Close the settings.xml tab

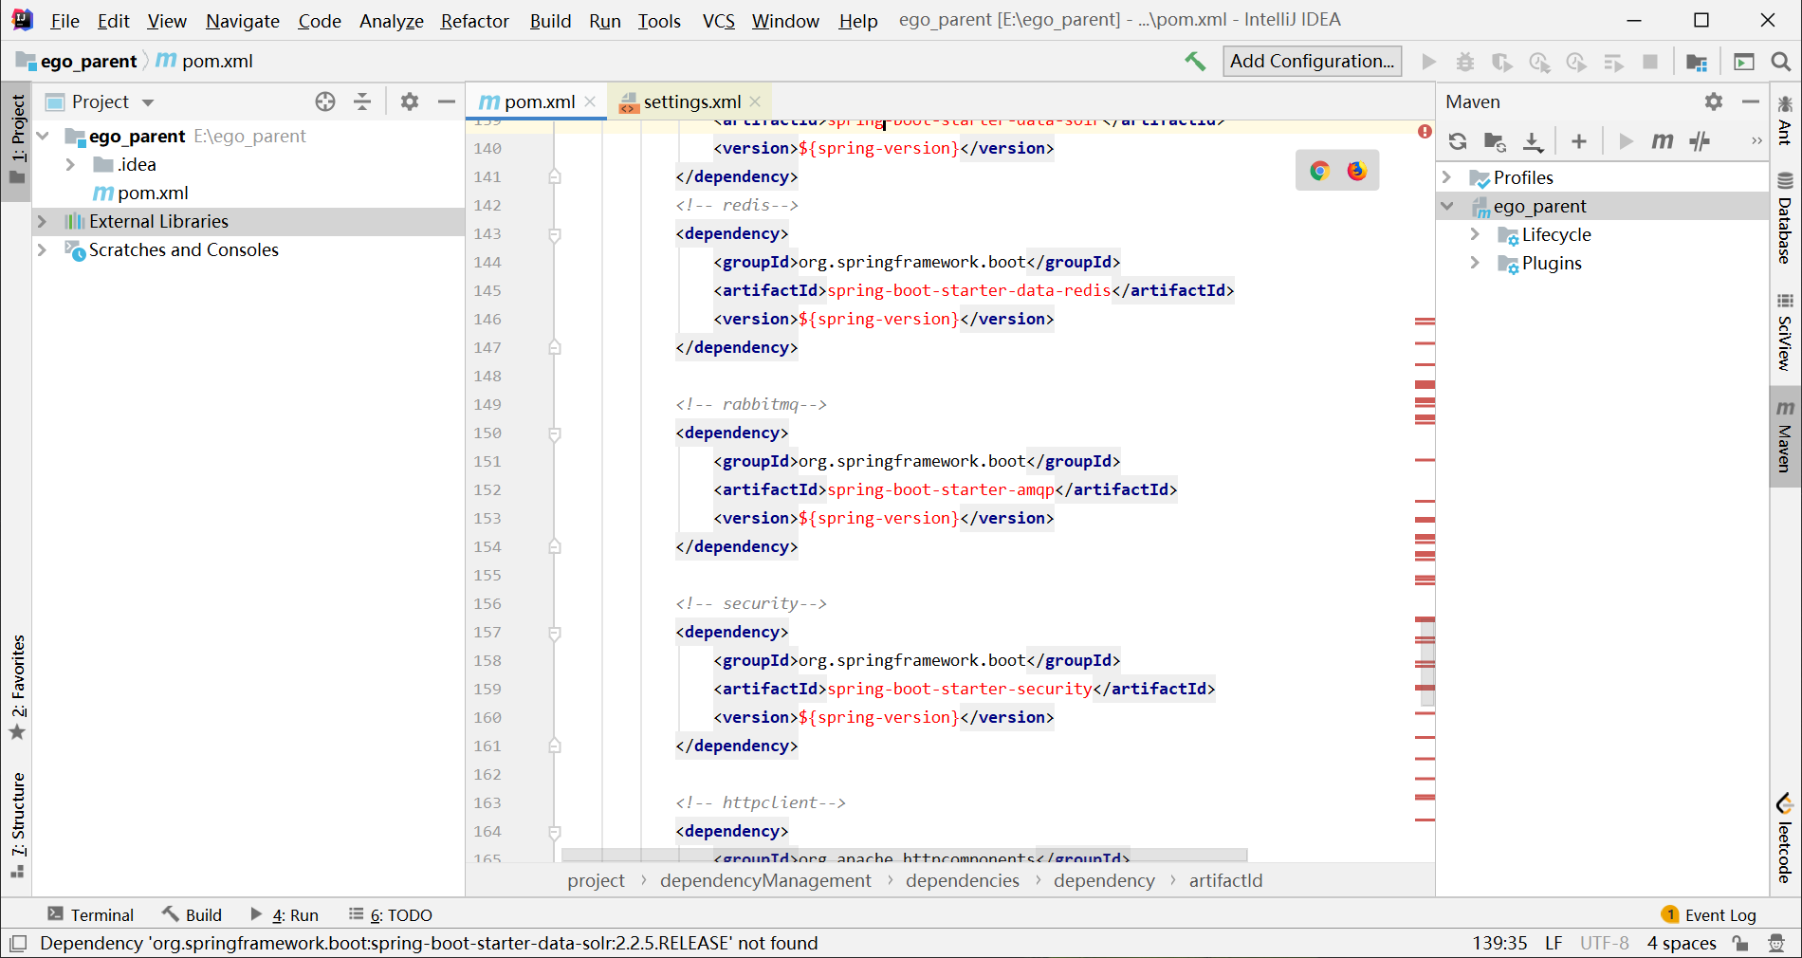click(755, 101)
